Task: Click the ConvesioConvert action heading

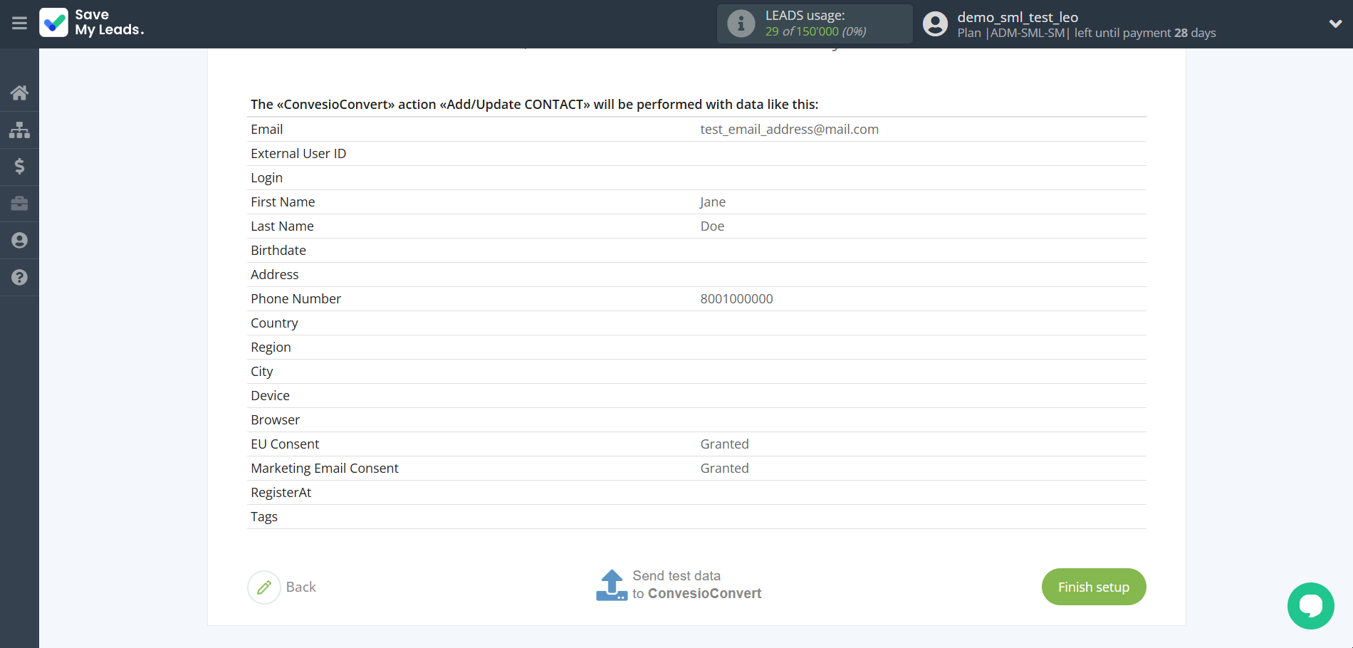Action: (x=534, y=105)
